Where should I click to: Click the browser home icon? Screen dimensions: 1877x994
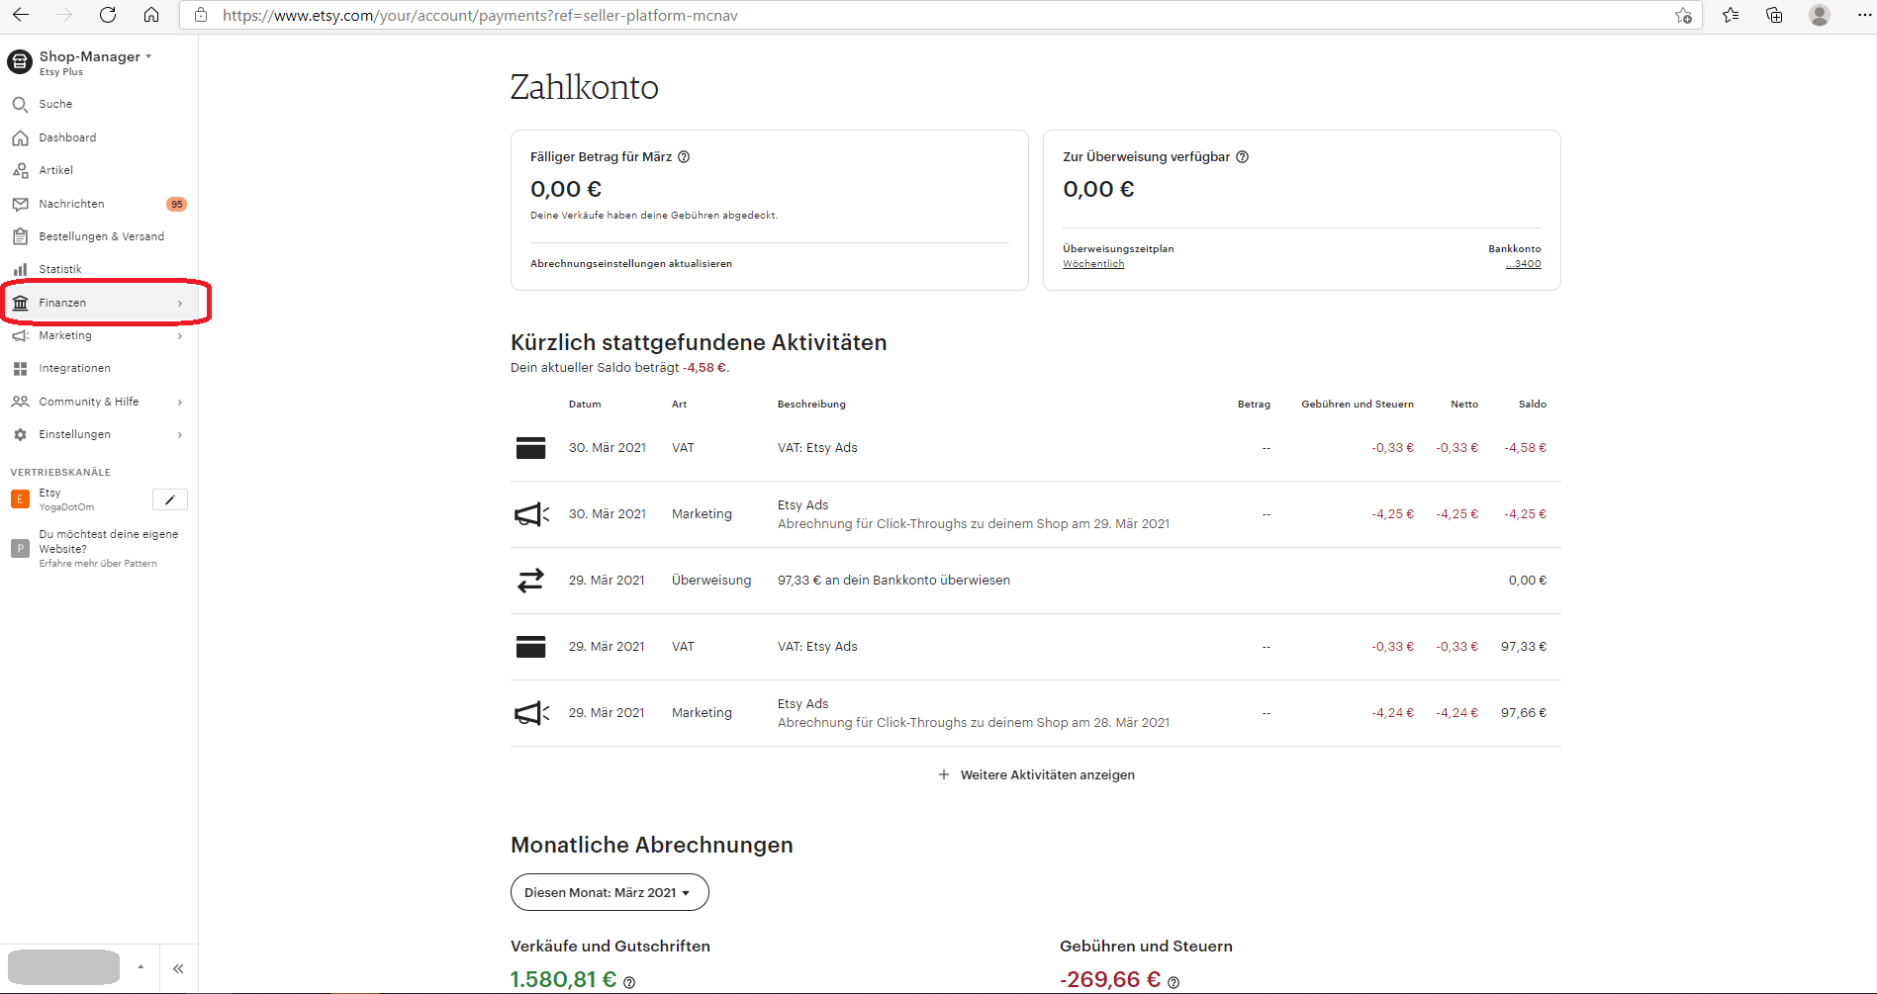click(x=151, y=15)
